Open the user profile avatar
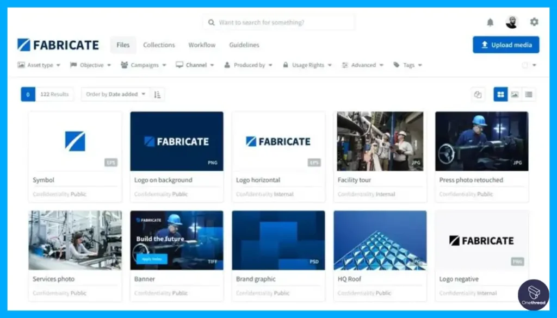 coord(511,22)
